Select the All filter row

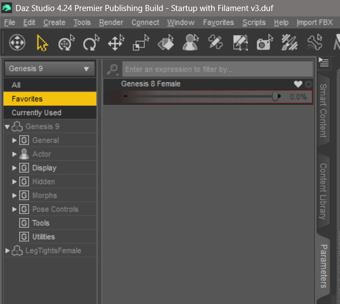[50, 85]
